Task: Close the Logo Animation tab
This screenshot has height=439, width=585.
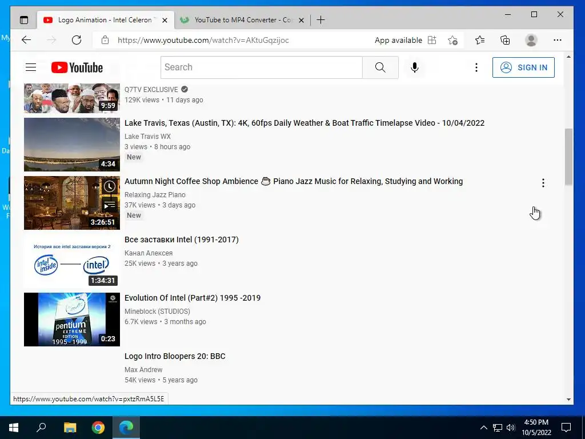Action: coord(165,20)
